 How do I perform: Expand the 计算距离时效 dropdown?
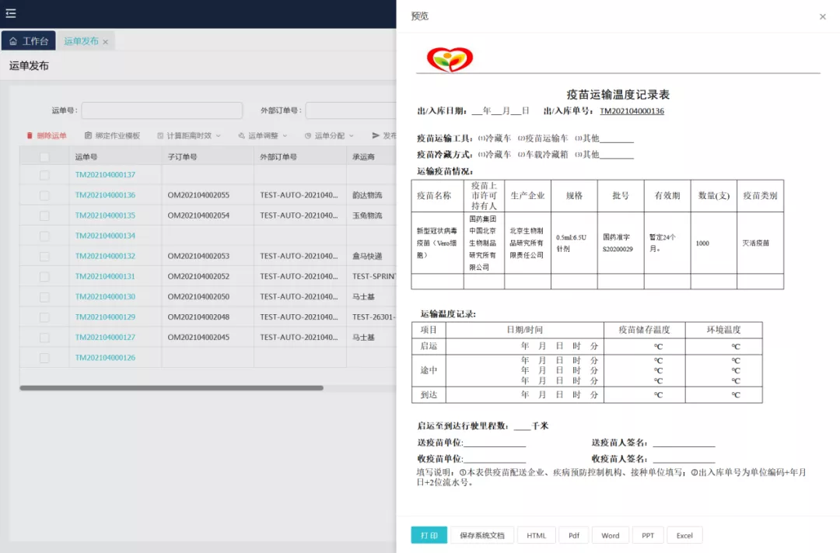[x=218, y=136]
